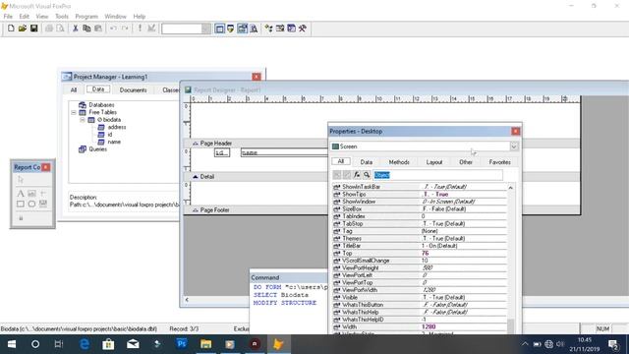Screen dimensions: 629x354
Task: Toggle the Properties window toolbar icon
Action: (243, 29)
